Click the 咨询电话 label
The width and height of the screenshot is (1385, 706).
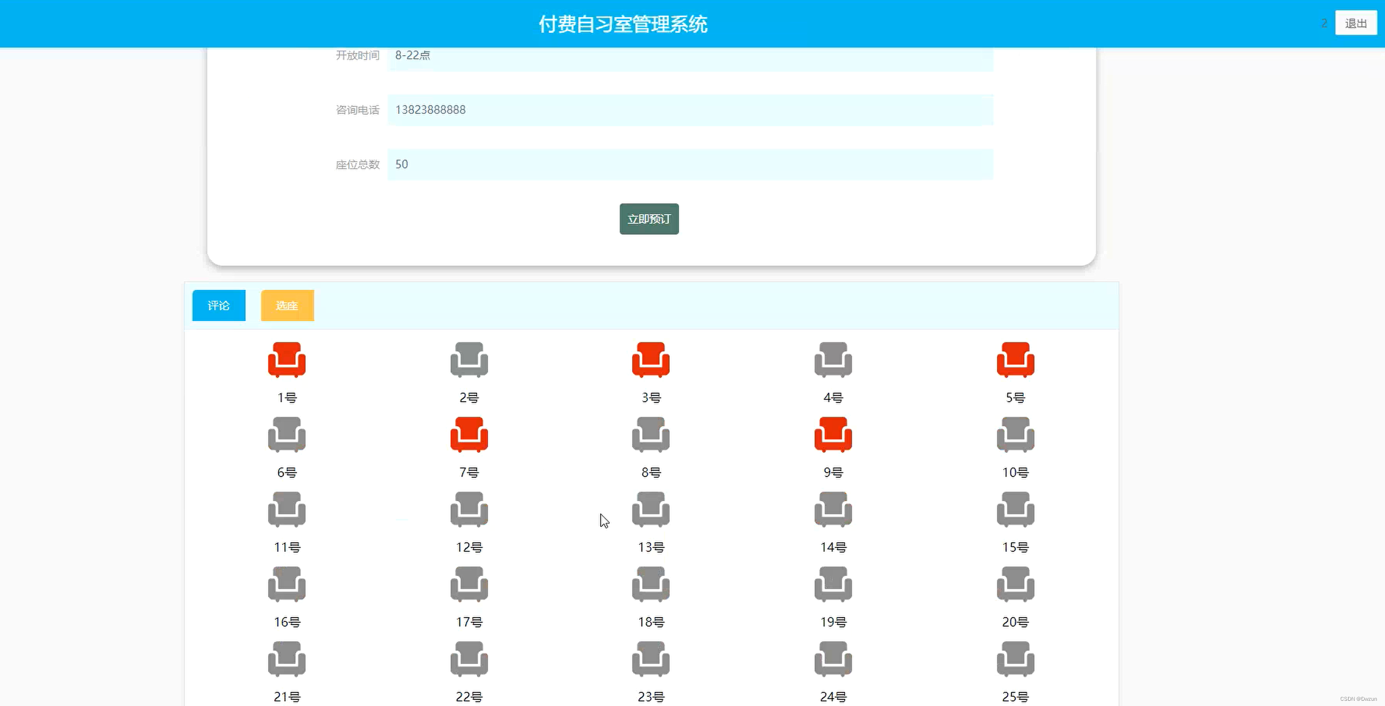[358, 110]
